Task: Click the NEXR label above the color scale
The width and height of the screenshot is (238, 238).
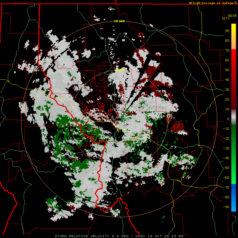Action: tap(232, 16)
